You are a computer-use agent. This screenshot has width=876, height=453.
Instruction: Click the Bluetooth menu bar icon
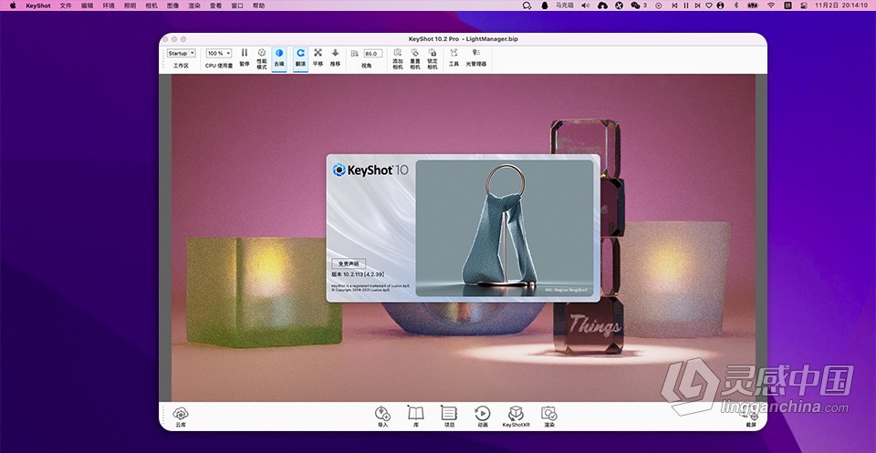[735, 5]
